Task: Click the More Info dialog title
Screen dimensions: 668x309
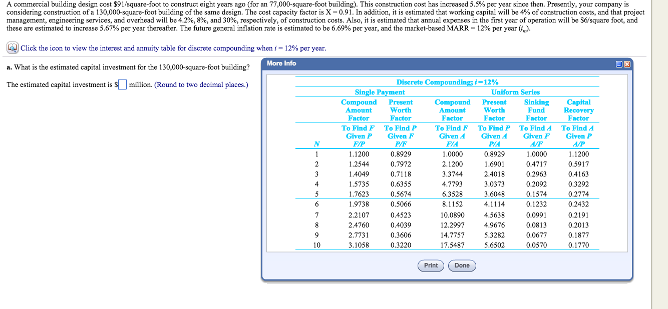Action: click(281, 63)
